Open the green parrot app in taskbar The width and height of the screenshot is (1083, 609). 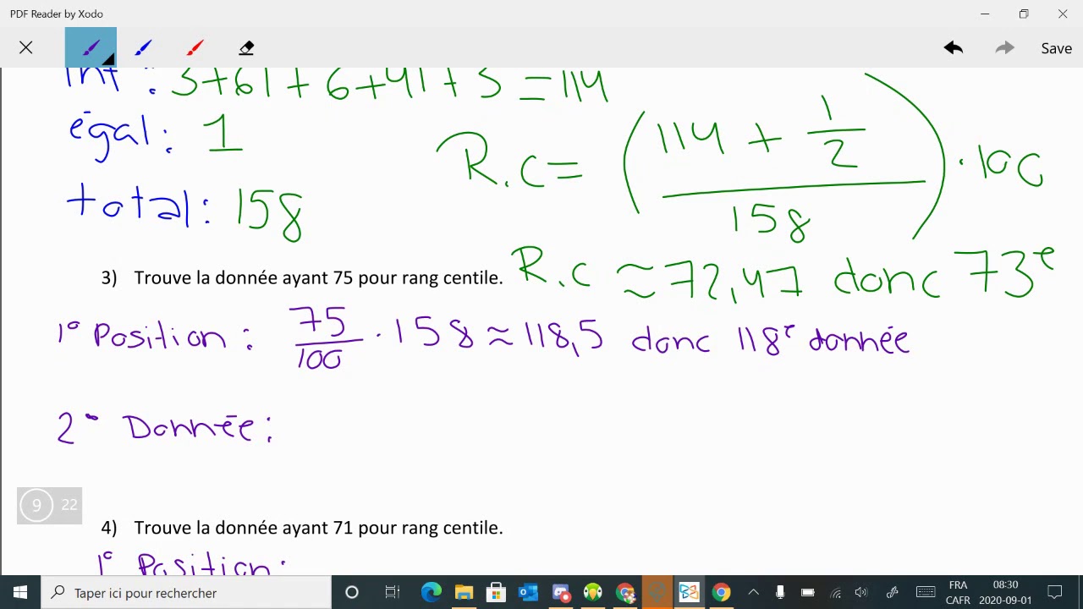tap(592, 593)
